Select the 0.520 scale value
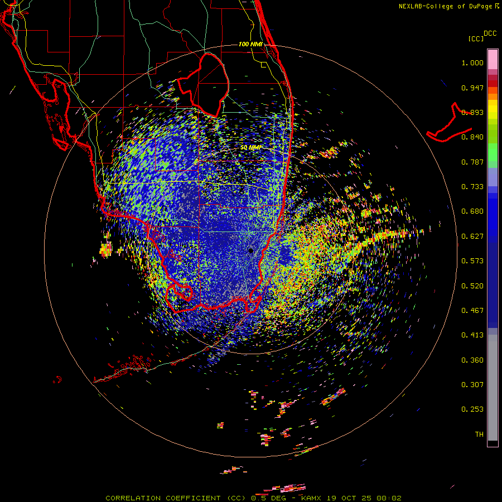The image size is (502, 502). point(472,286)
